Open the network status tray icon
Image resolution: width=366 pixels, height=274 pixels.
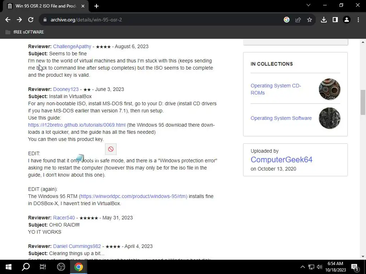tap(311, 267)
